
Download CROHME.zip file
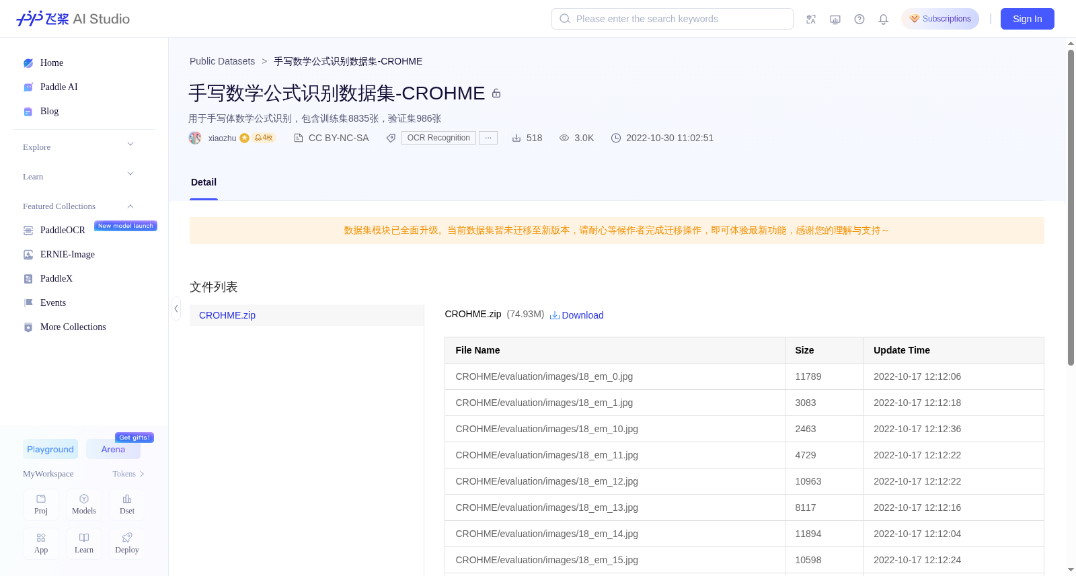click(577, 315)
